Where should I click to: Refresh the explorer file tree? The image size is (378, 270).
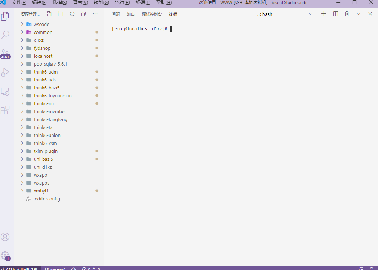pyautogui.click(x=72, y=14)
